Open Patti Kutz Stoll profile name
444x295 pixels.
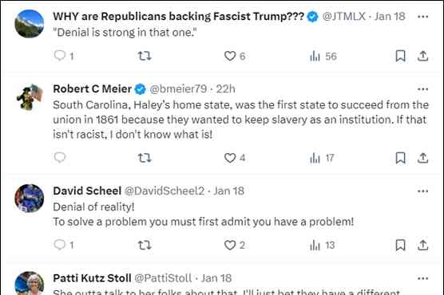click(x=92, y=278)
